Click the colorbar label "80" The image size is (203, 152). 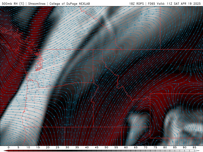click(x=165, y=147)
